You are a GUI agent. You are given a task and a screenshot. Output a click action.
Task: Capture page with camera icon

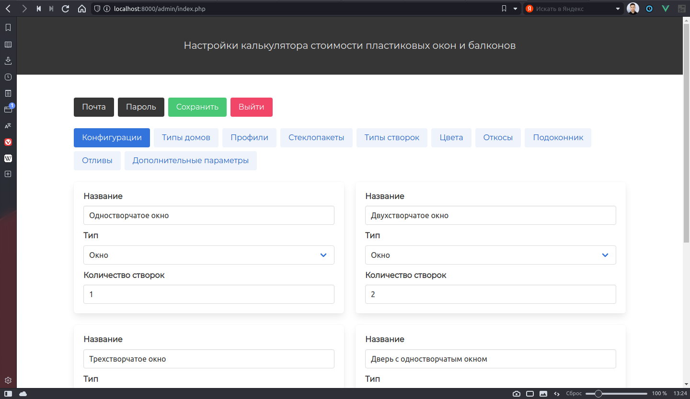pos(517,394)
